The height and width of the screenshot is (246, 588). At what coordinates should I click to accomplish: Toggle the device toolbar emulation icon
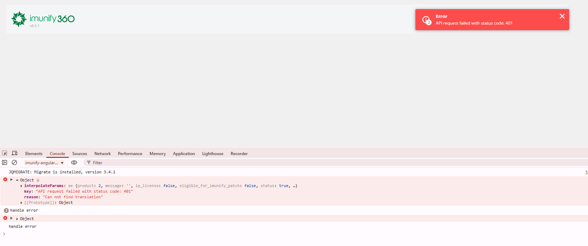point(14,153)
